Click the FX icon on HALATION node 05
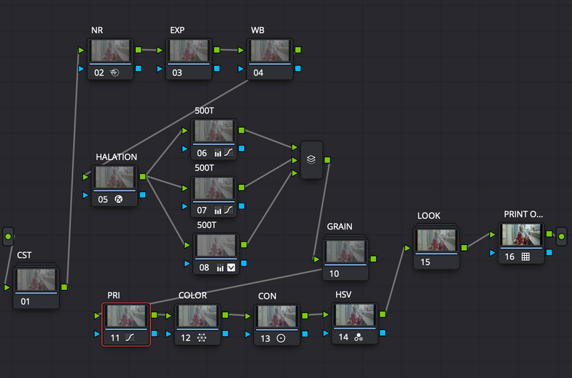 tap(119, 199)
